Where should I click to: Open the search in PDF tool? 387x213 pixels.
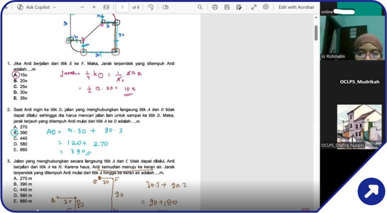click(200, 7)
